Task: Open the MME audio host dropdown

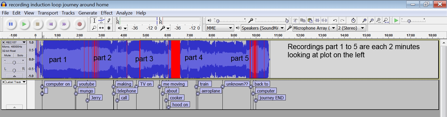Action: (x=220, y=28)
